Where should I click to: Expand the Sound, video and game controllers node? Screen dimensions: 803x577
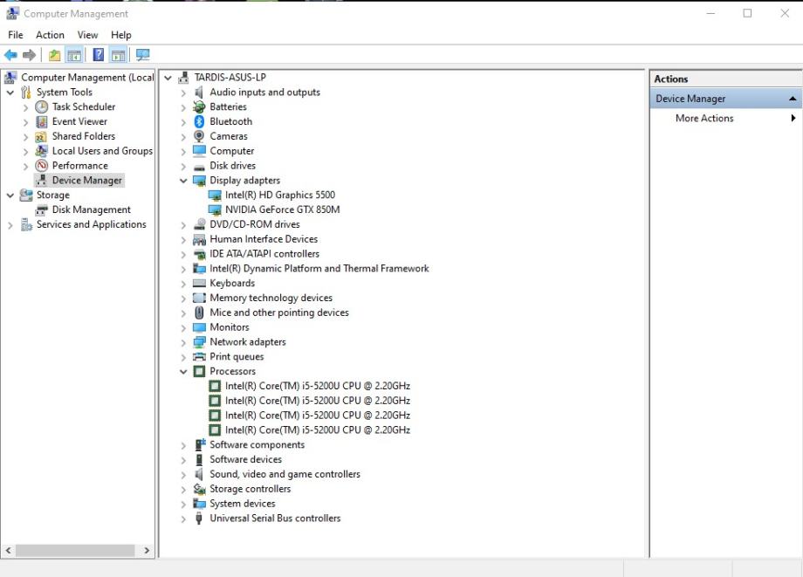(183, 475)
